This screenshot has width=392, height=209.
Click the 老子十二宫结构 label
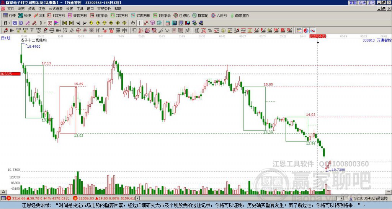[33, 40]
